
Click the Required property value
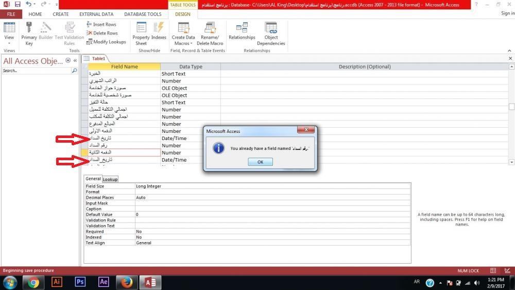pyautogui.click(x=272, y=232)
